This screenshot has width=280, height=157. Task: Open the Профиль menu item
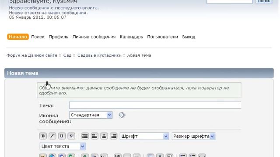[59, 37]
